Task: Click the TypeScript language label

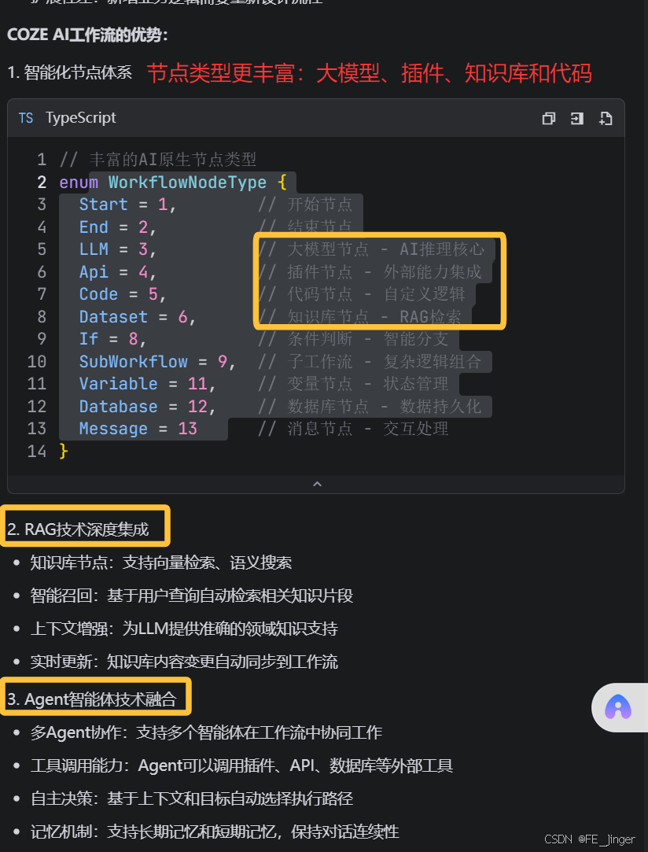Action: tap(81, 118)
